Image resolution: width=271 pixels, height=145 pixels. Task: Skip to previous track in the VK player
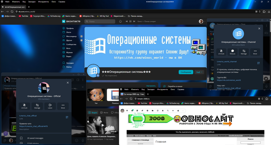click(127, 21)
